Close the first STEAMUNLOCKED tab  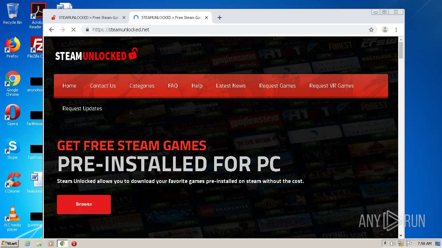[124, 18]
